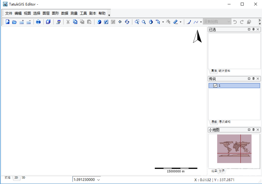Image resolution: width=262 pixels, height=184 pixels.
Task: Click the undo arrow icon
Action: point(235,22)
